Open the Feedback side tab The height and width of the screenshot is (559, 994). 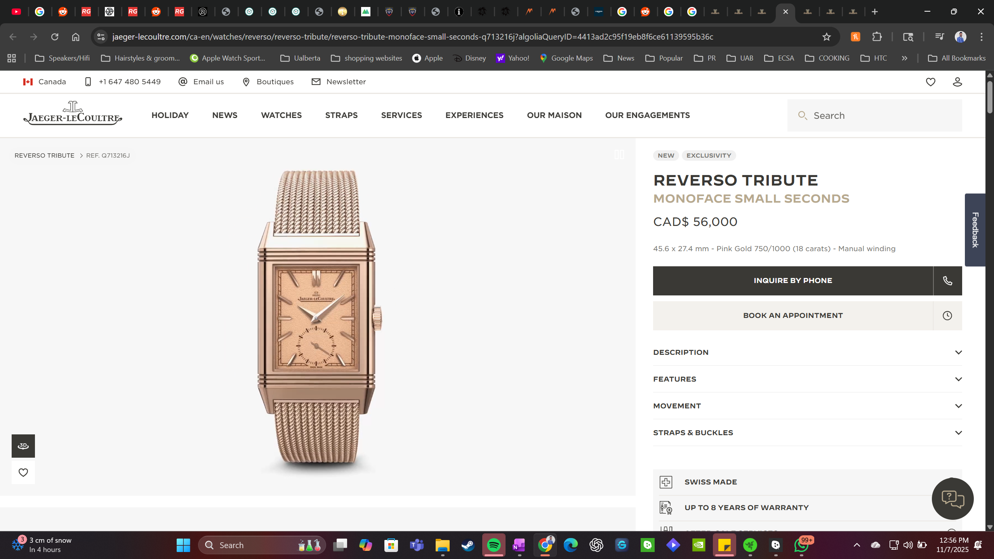(975, 230)
